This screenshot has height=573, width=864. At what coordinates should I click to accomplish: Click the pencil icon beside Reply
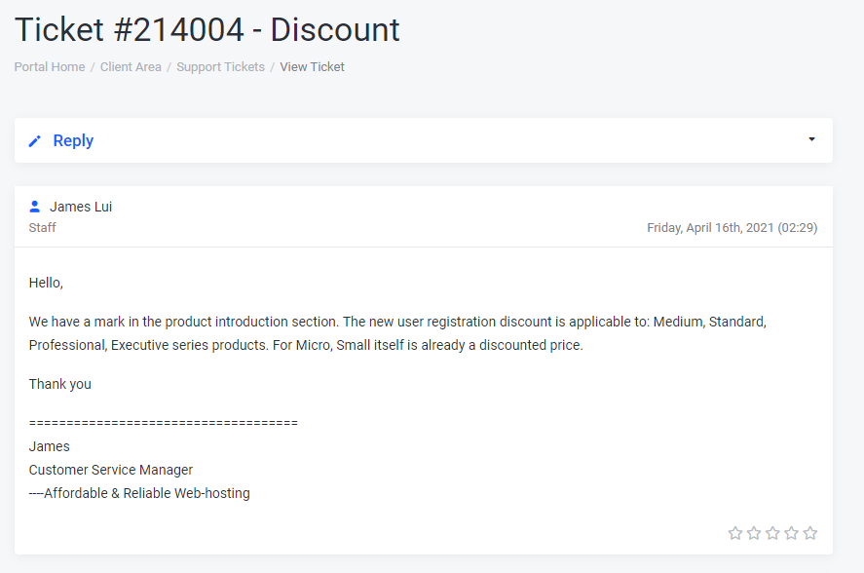[x=35, y=141]
